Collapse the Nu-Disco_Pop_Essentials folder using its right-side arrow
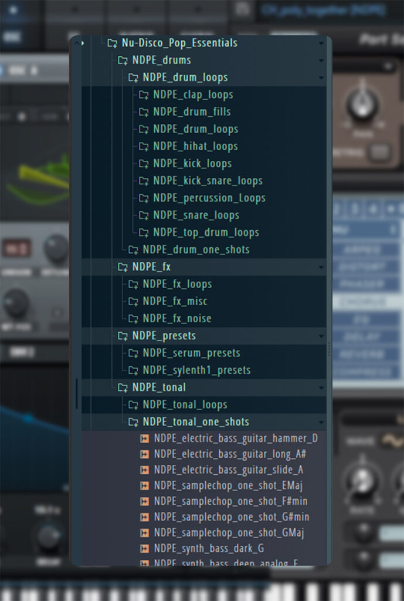 coord(321,43)
